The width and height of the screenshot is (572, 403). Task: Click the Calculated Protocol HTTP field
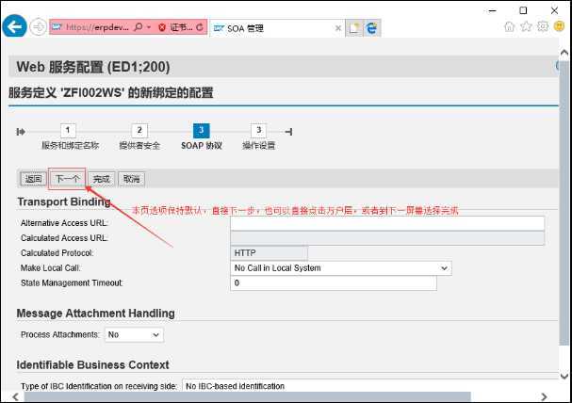point(269,253)
